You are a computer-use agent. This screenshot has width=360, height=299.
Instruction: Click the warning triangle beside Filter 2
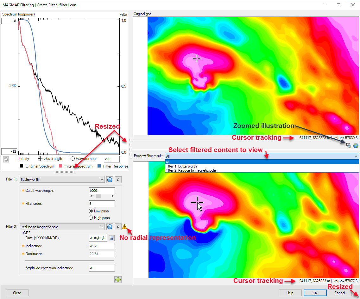tap(124, 227)
